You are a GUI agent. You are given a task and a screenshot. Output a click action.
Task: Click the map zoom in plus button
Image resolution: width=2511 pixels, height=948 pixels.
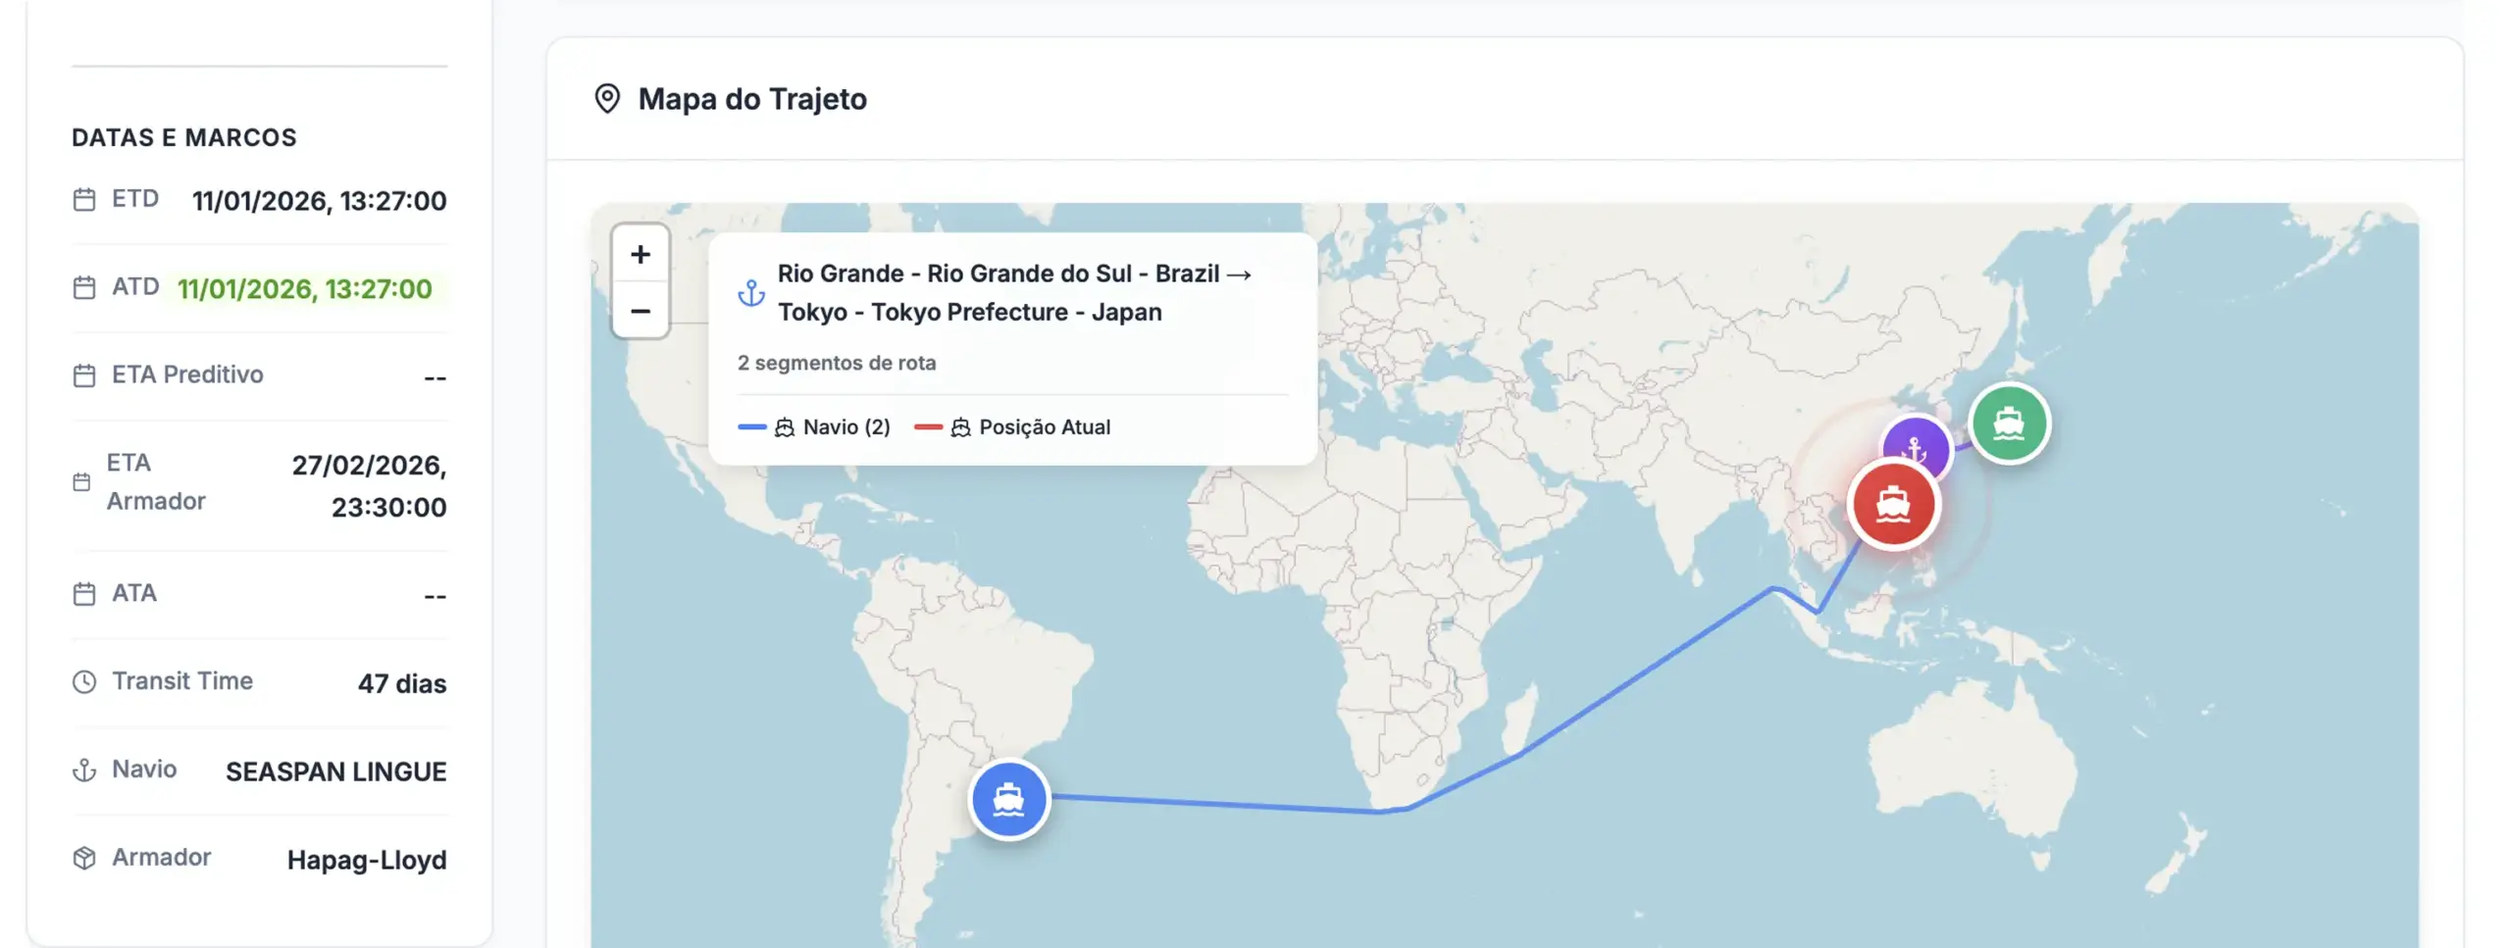point(641,255)
